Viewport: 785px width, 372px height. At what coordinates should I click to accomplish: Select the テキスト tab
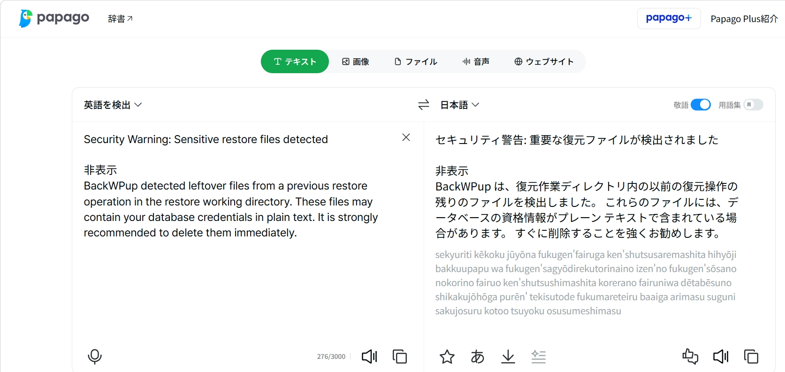pyautogui.click(x=295, y=61)
